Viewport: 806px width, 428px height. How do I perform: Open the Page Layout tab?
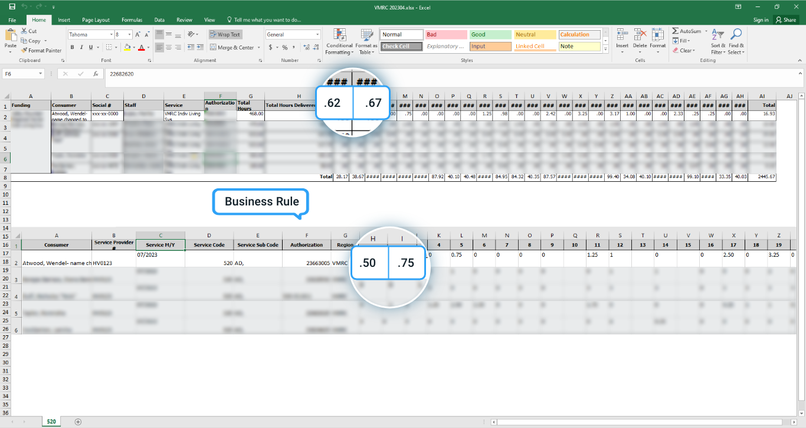[96, 20]
